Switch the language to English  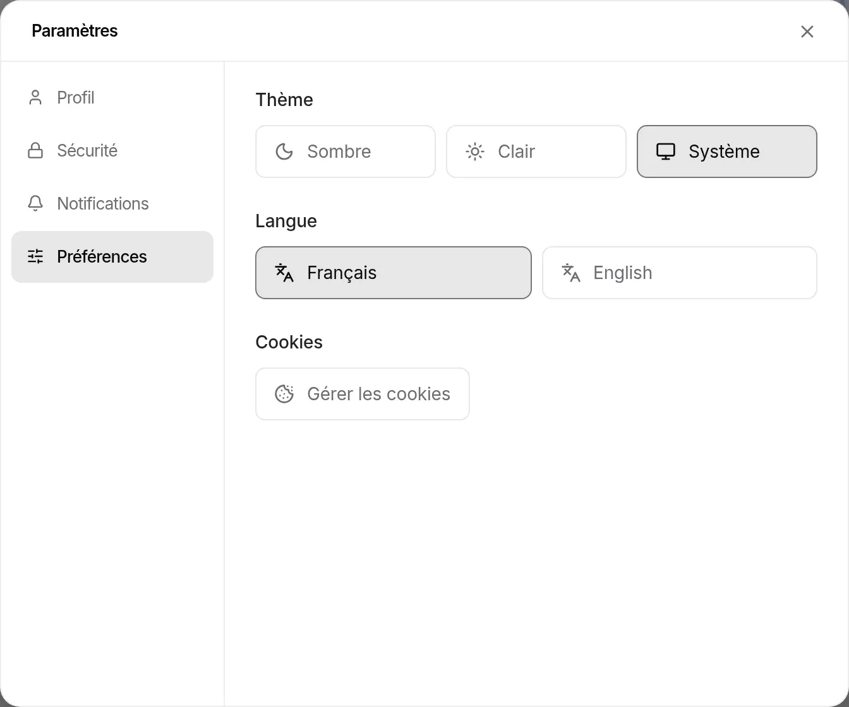click(x=680, y=273)
